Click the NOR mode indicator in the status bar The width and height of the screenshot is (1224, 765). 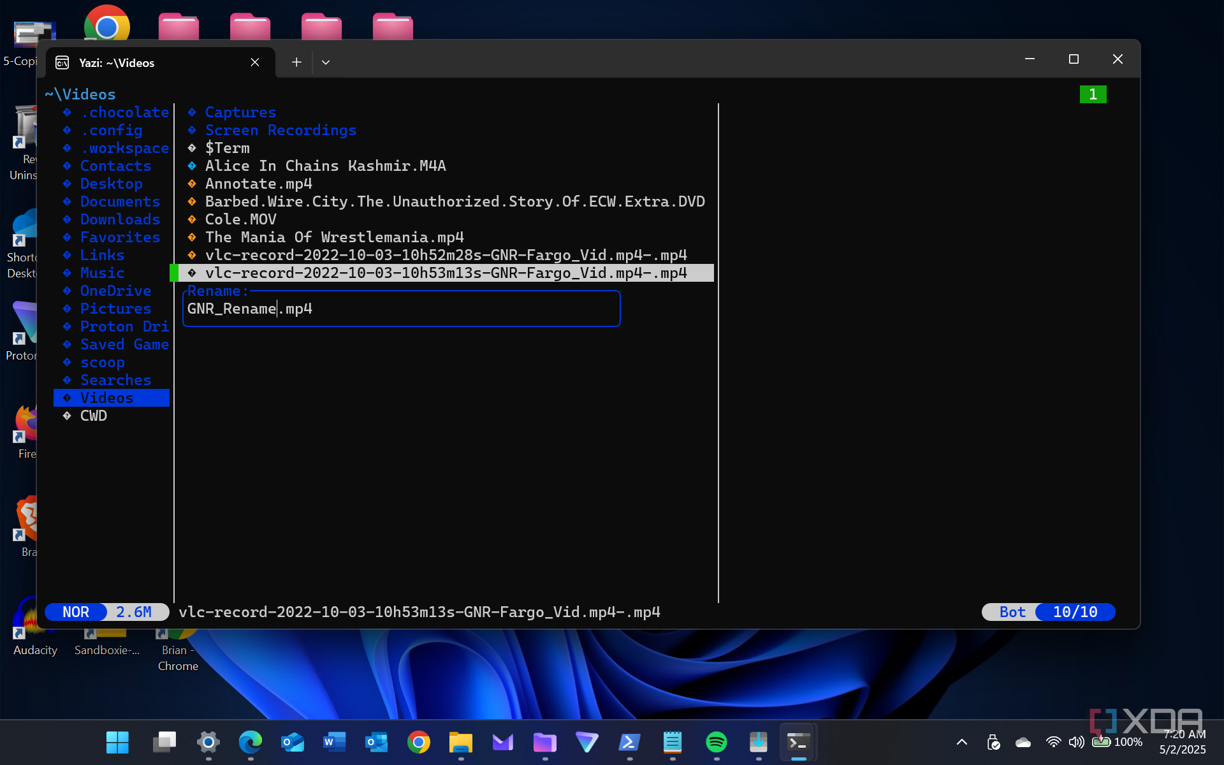75,612
